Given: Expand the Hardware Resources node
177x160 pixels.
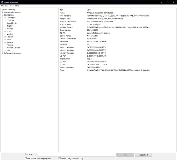Looking at the screenshot, I should tap(3, 12).
